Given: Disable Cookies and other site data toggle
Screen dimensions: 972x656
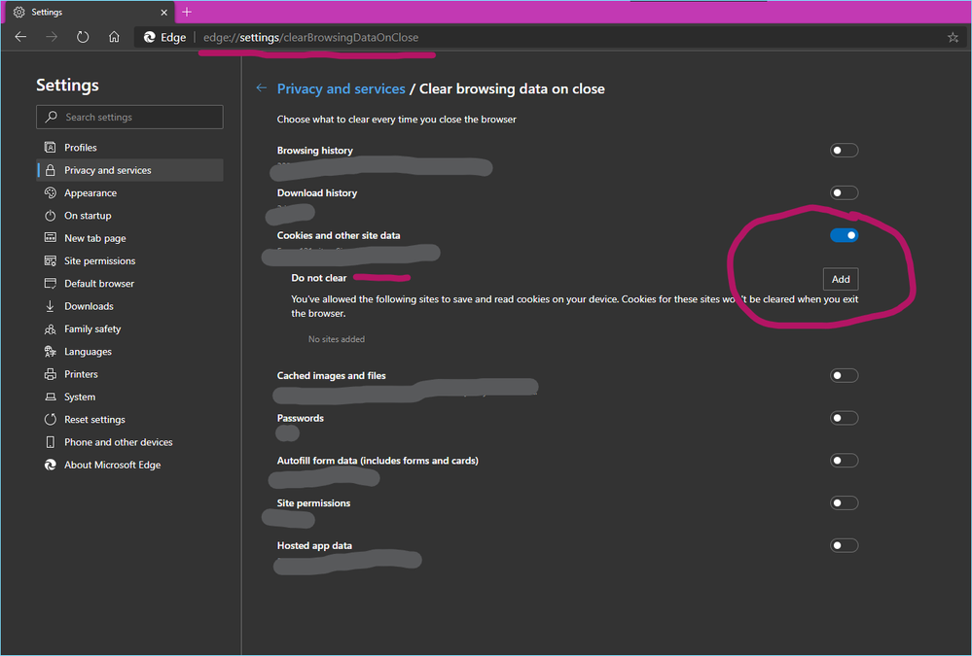Looking at the screenshot, I should click(x=844, y=235).
